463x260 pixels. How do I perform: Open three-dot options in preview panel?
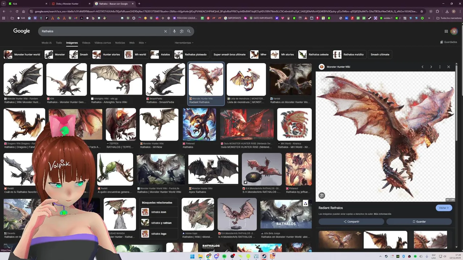click(440, 67)
